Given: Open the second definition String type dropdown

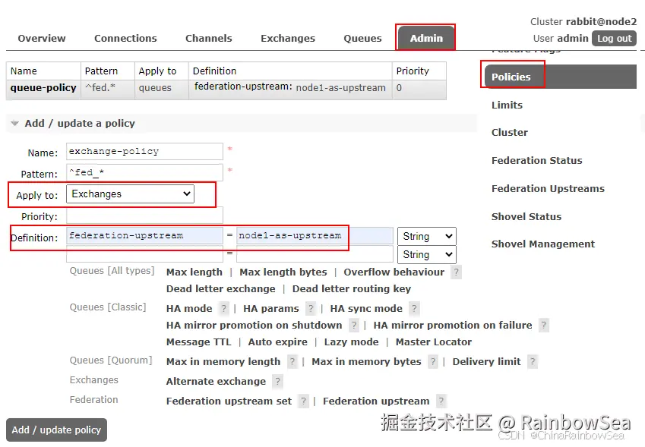Looking at the screenshot, I should pyautogui.click(x=426, y=254).
